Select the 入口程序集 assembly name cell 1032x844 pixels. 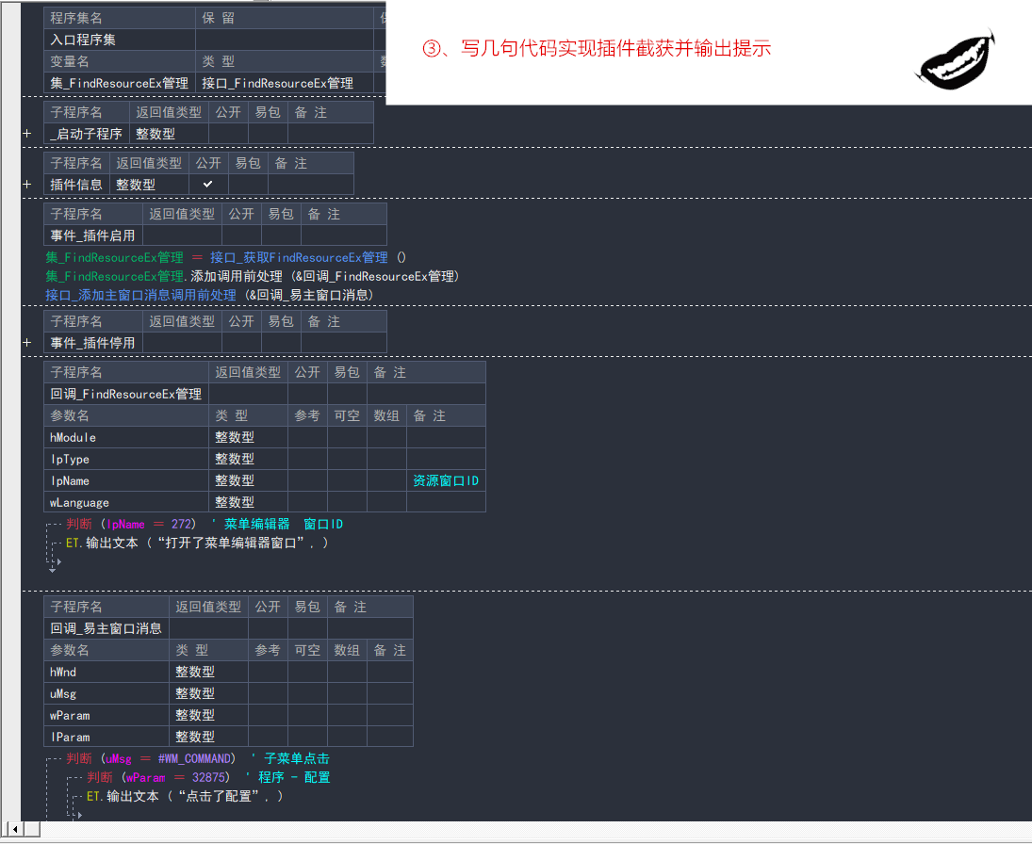click(x=83, y=40)
